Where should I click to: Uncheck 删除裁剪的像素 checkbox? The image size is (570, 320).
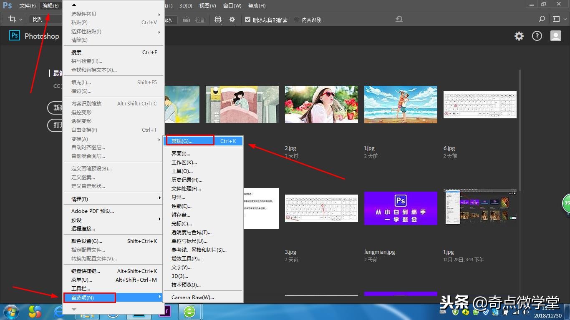[x=247, y=19]
